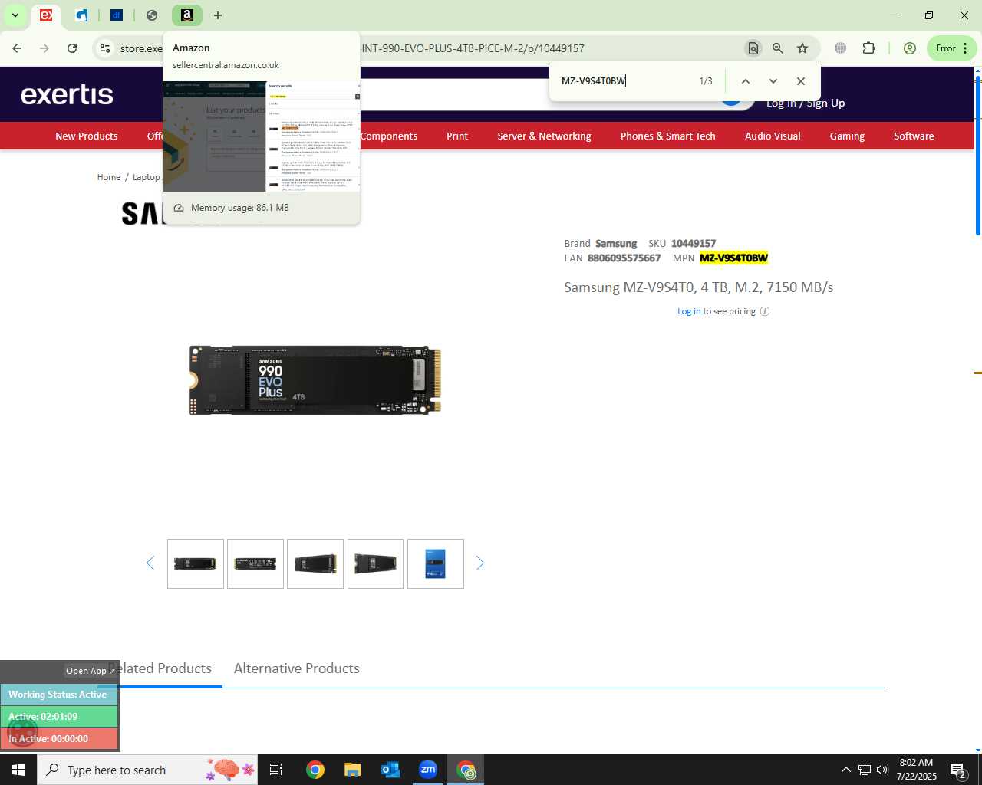The height and width of the screenshot is (785, 982).
Task: Click the Error menu button
Action: (x=952, y=48)
